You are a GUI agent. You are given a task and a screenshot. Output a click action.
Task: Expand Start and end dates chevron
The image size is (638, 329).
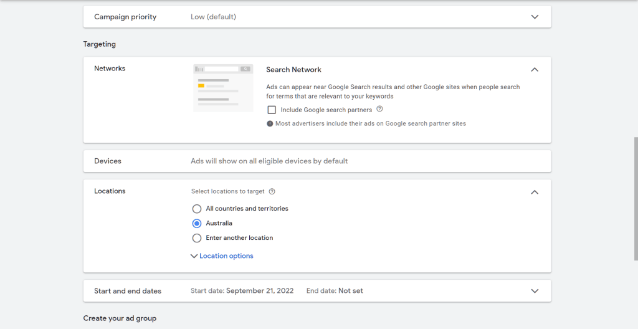tap(534, 291)
